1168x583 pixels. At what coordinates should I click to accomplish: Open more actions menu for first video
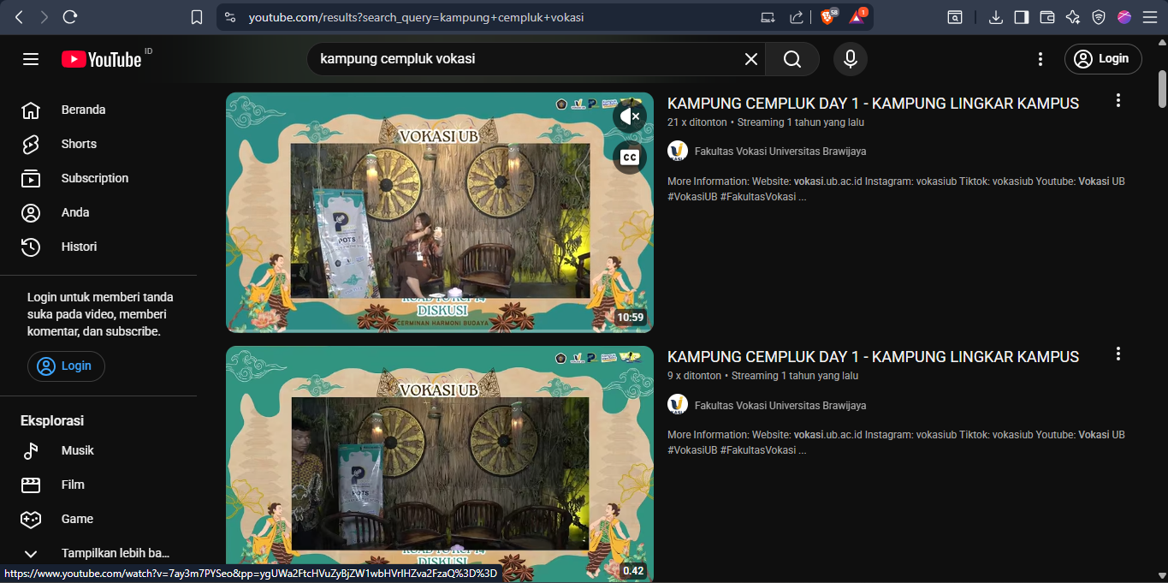[x=1118, y=100]
